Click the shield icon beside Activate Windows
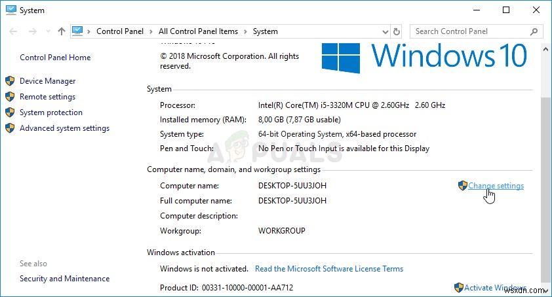 pyautogui.click(x=458, y=287)
